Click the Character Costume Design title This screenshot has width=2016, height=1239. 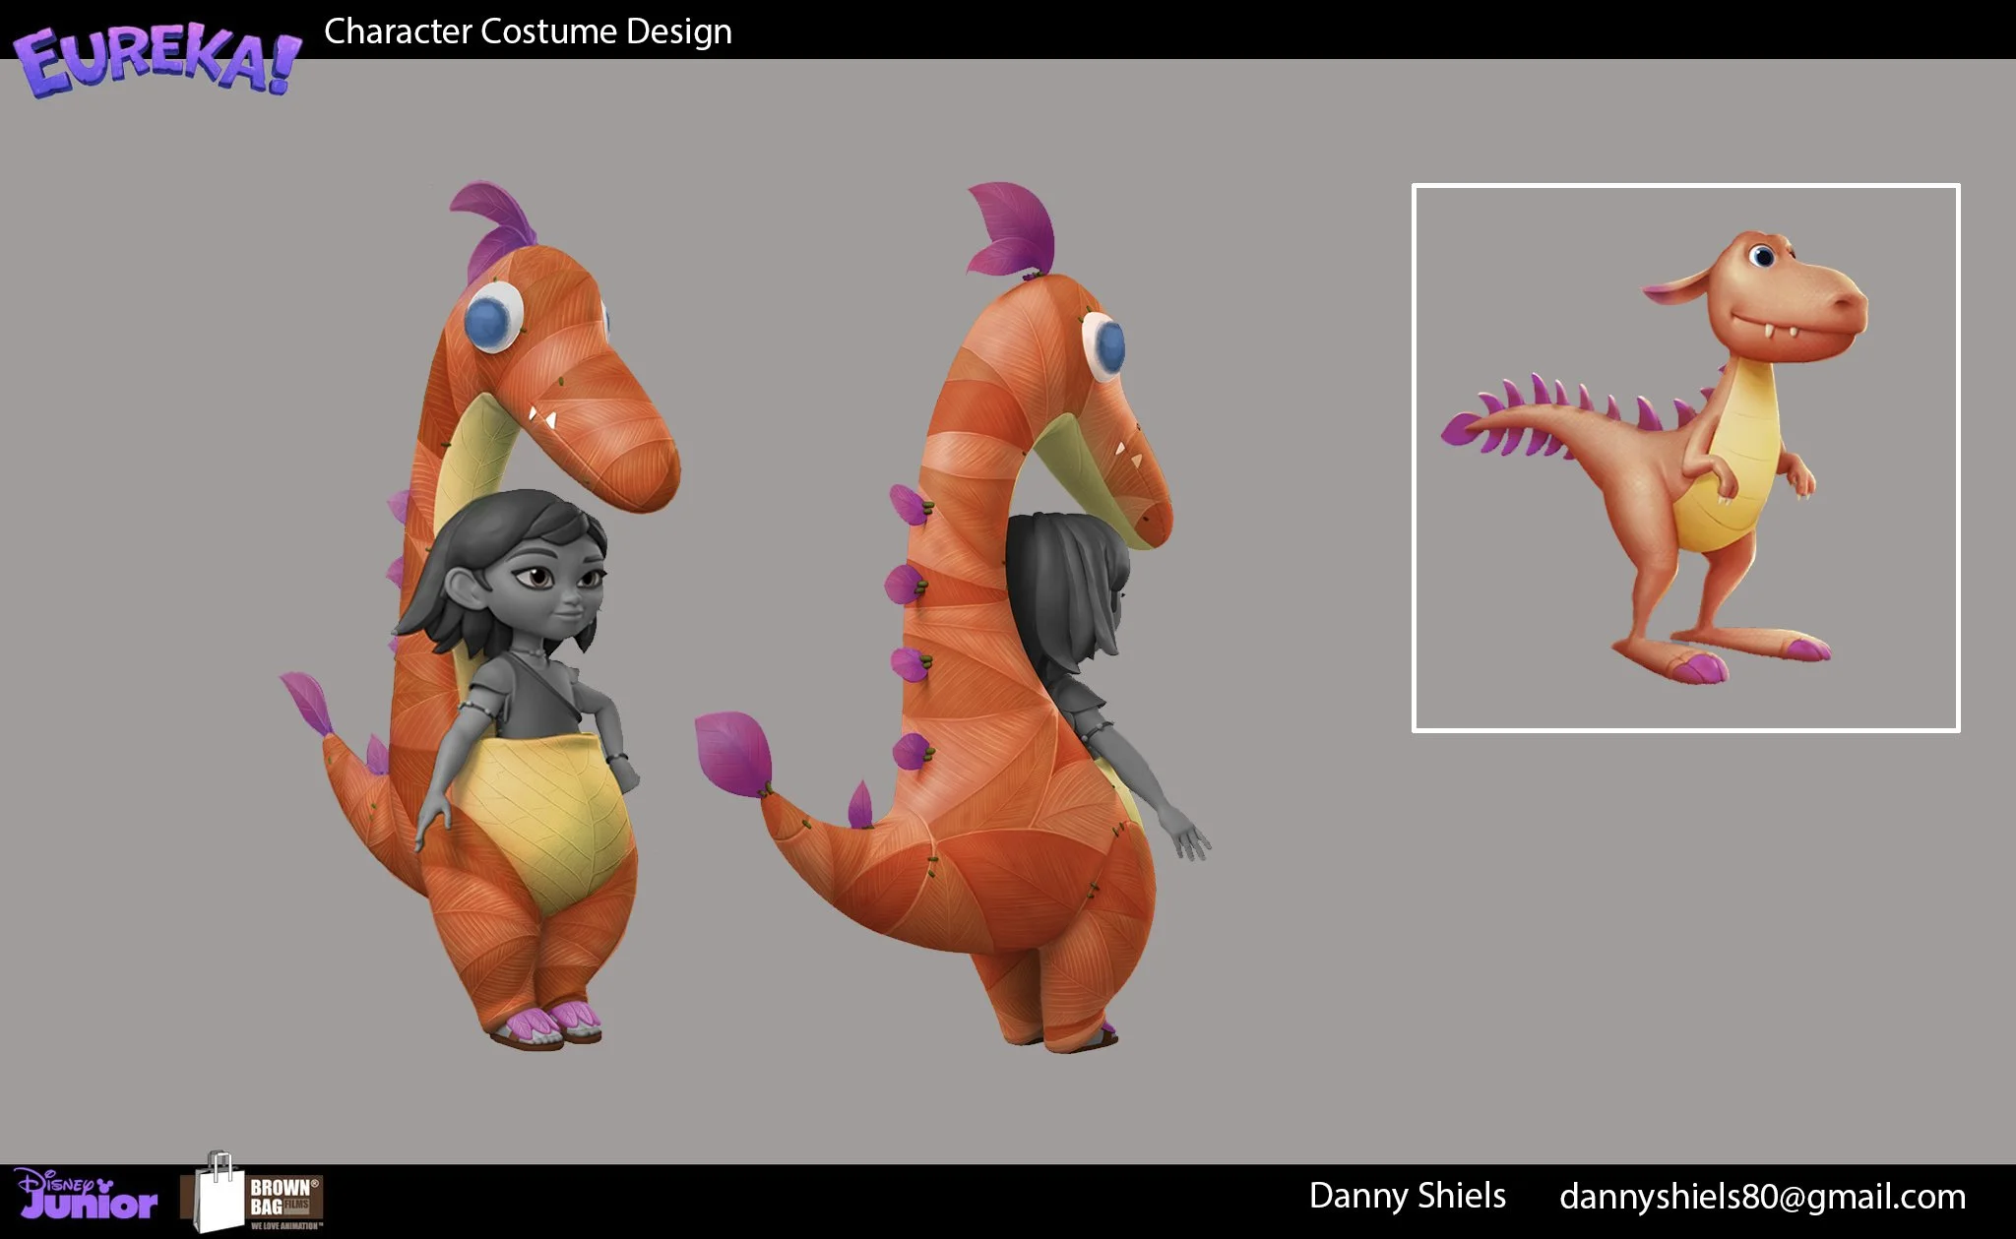528,31
